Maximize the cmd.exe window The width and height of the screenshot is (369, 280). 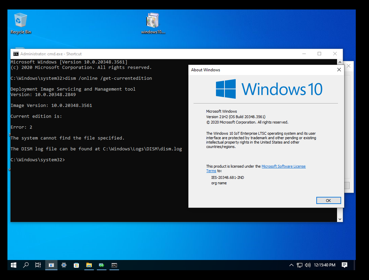coord(319,54)
